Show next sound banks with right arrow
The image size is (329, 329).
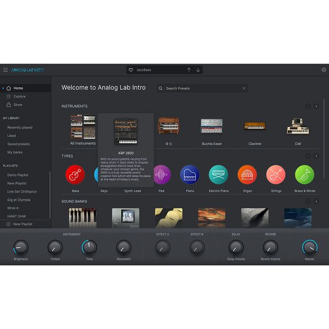(316, 201)
